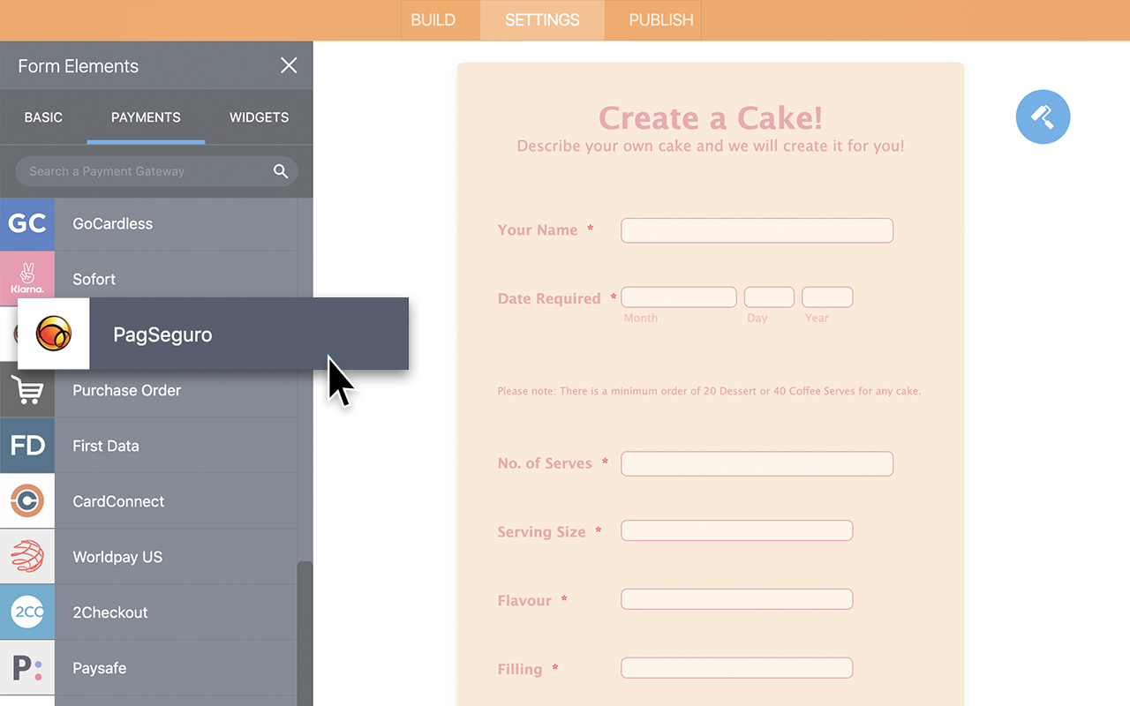Click the Purchase Order cart icon
The height and width of the screenshot is (706, 1130).
point(26,390)
